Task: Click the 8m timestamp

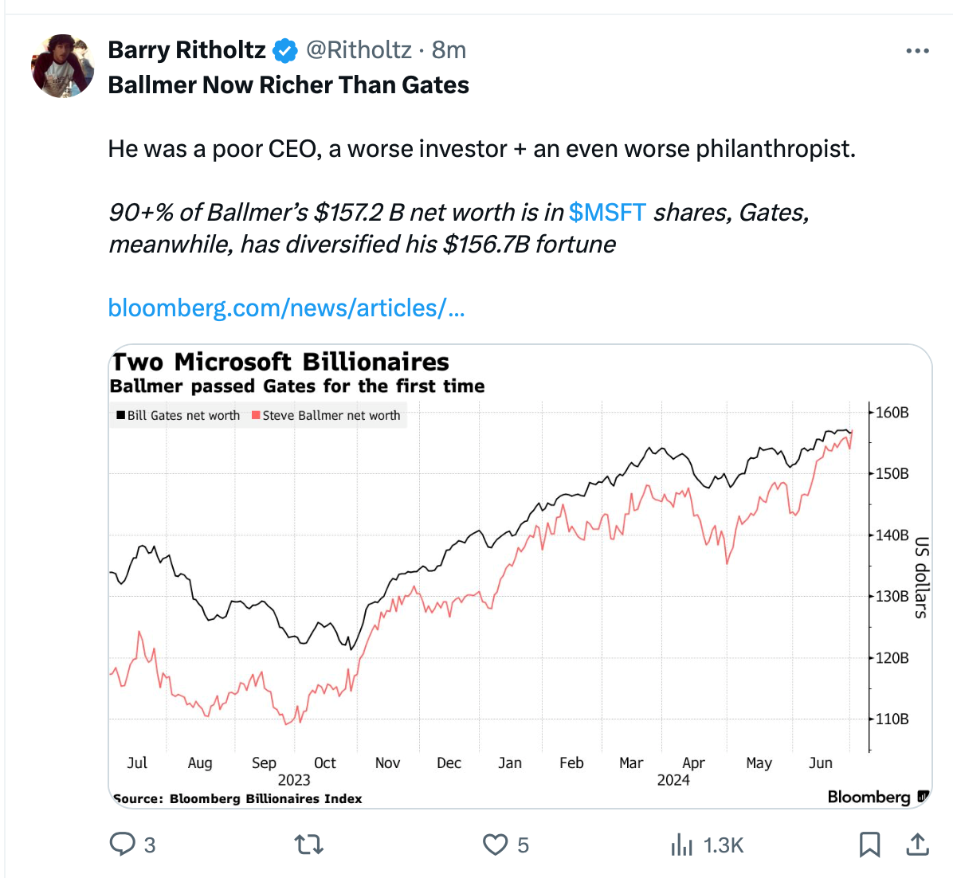Action: [x=449, y=50]
